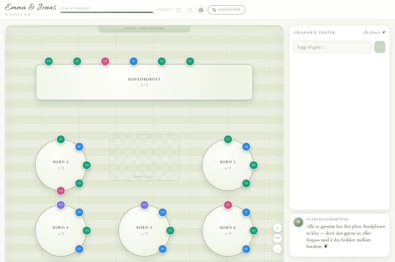Select guest chip LN at Bord 2
The height and width of the screenshot is (262, 395).
coord(79,183)
